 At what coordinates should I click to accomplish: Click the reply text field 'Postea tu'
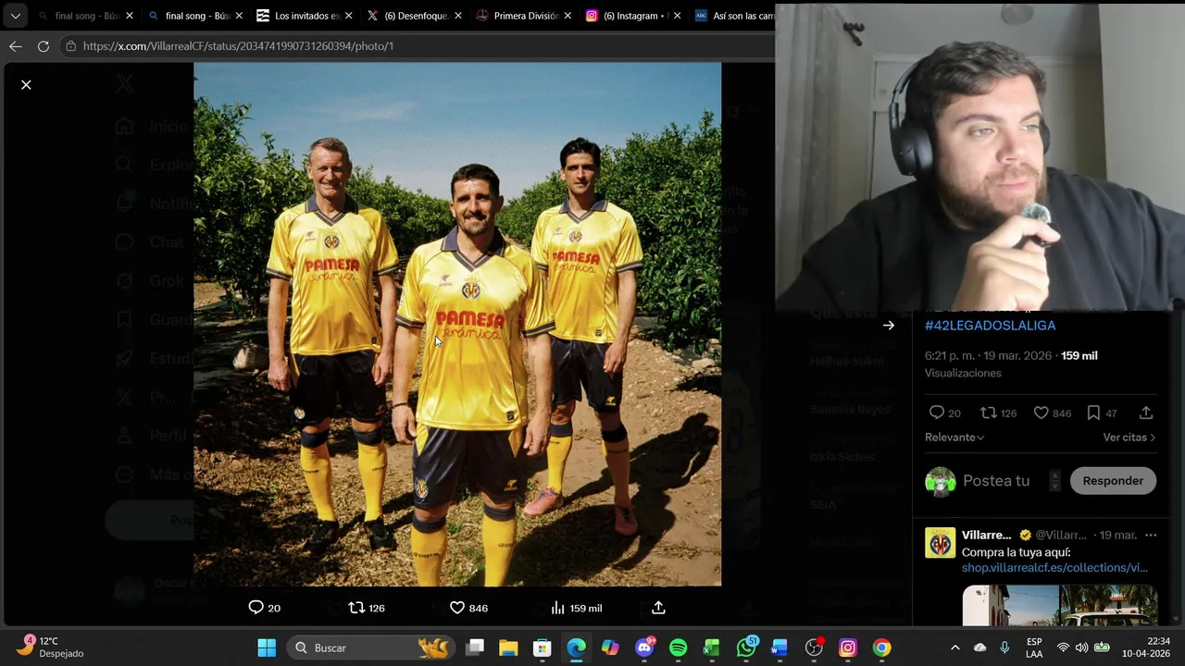[996, 481]
